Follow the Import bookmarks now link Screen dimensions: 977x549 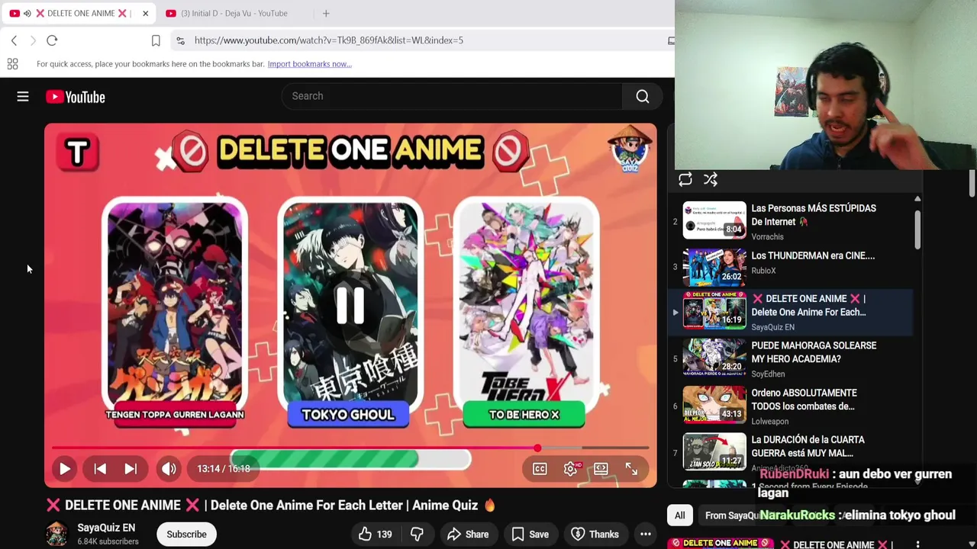click(309, 64)
